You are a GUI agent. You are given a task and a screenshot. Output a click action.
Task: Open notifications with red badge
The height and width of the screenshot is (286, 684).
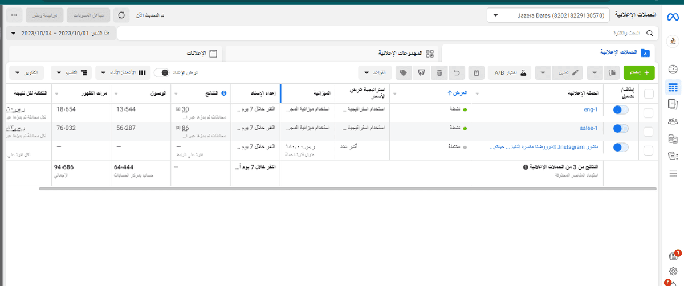pyautogui.click(x=673, y=256)
